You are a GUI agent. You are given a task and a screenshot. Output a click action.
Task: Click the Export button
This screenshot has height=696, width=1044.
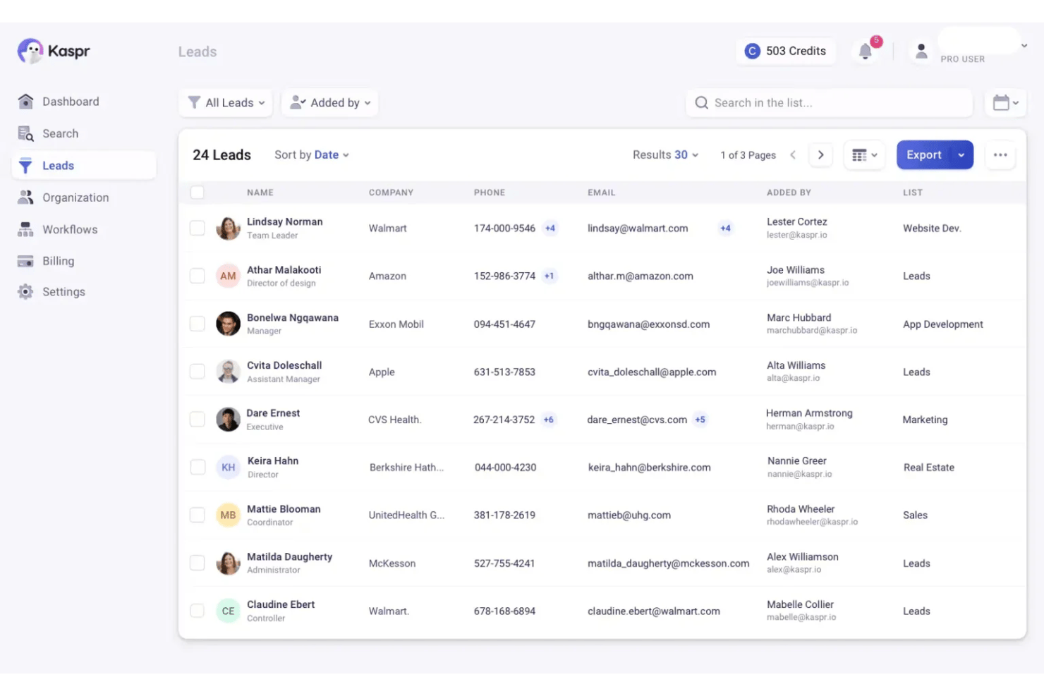[x=924, y=155]
